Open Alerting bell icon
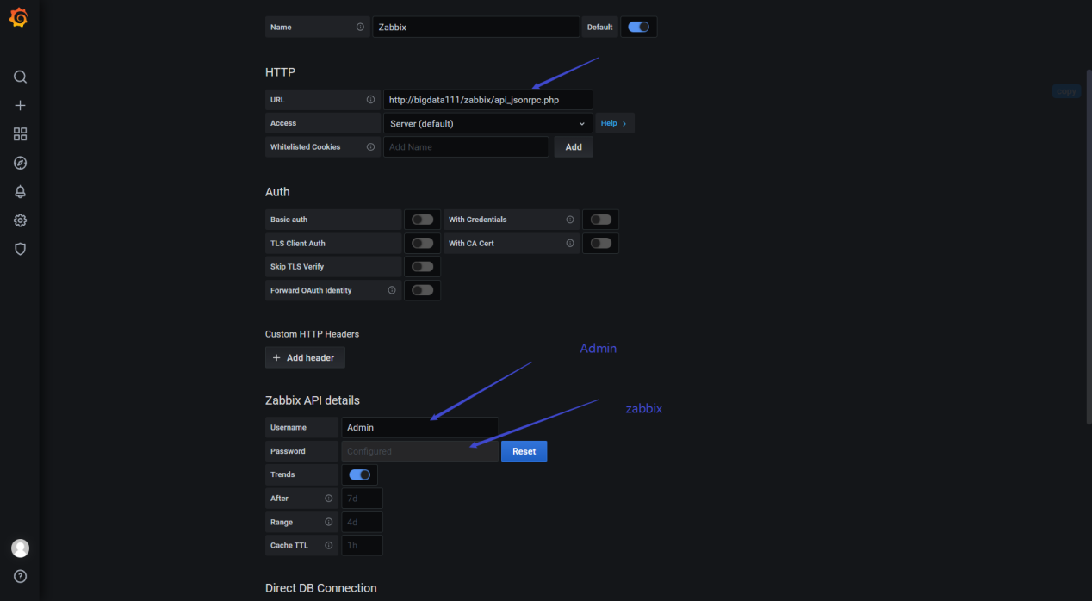1092x601 pixels. (x=20, y=191)
